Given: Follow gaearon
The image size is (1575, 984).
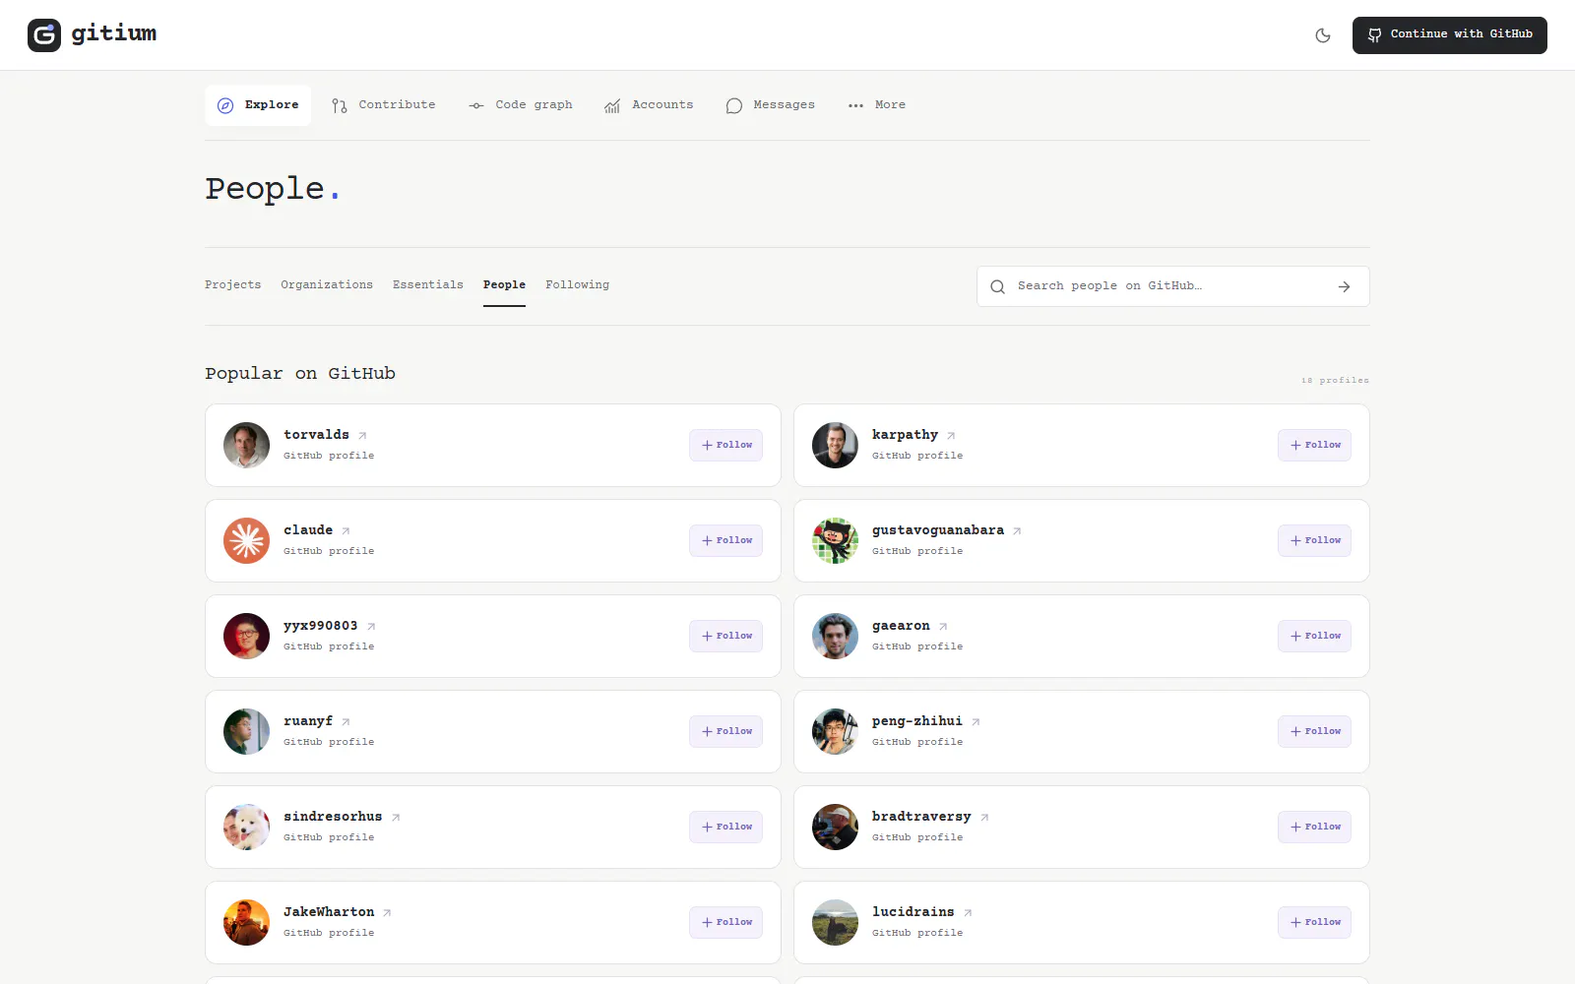Looking at the screenshot, I should (x=1315, y=637).
